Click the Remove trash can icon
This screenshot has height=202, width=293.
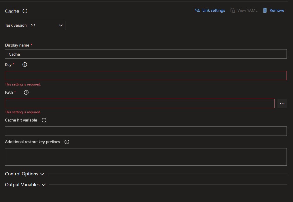coord(265,10)
